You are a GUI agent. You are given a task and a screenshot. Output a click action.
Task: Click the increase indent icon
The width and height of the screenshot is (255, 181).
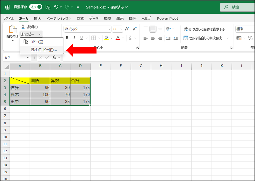pyautogui.click(x=176, y=38)
